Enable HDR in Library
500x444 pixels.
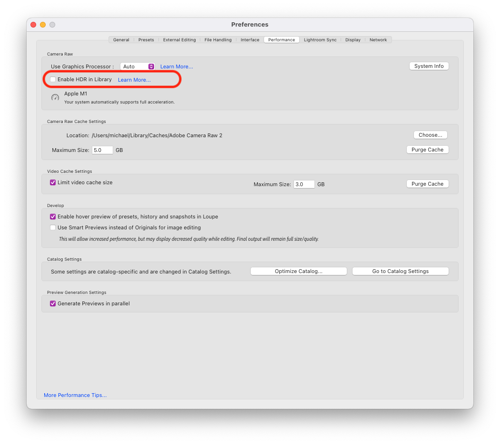tap(52, 79)
